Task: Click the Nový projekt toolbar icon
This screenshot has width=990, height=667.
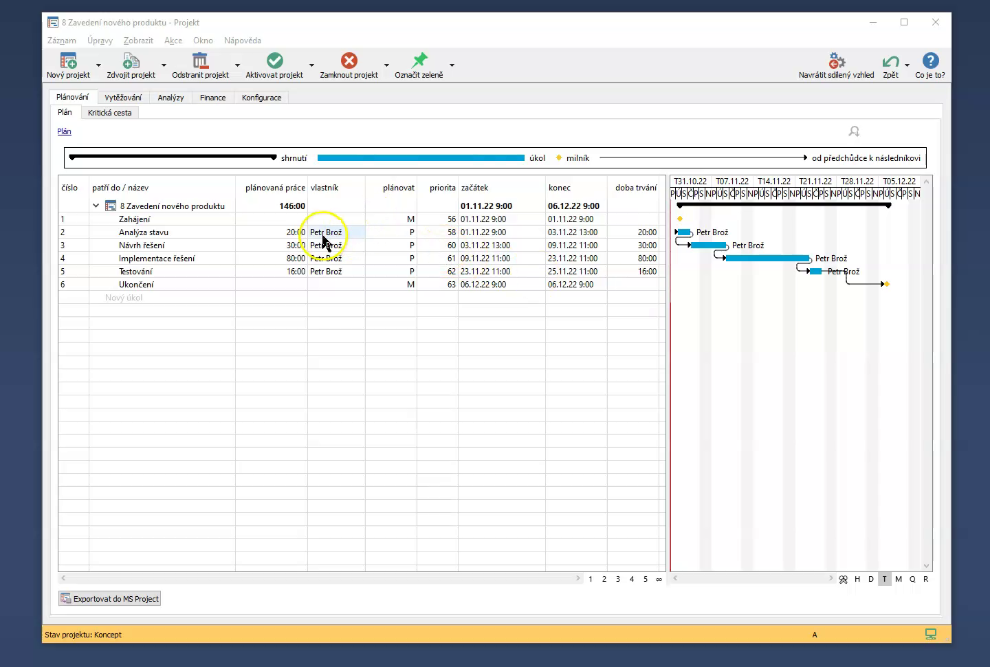Action: [68, 61]
